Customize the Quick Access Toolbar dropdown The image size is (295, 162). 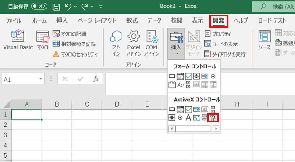101,7
